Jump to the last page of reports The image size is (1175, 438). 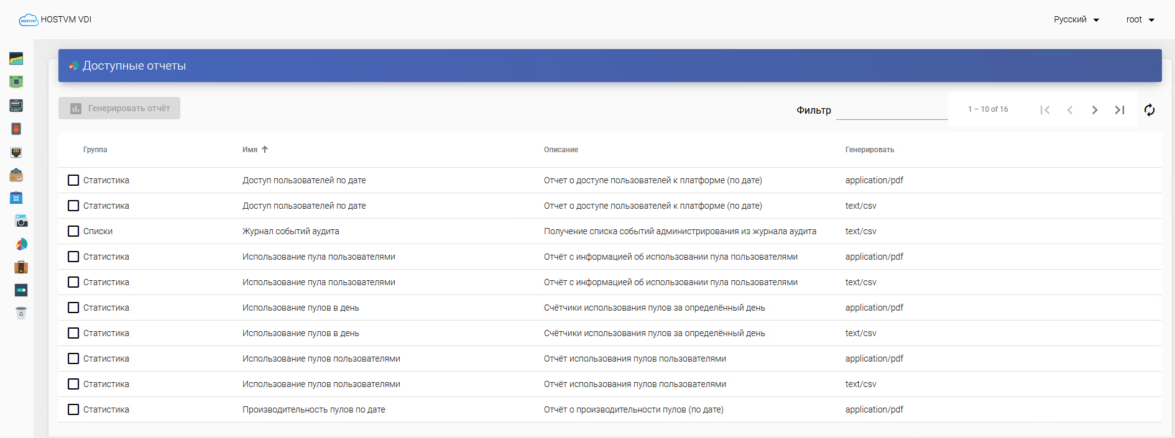1120,110
